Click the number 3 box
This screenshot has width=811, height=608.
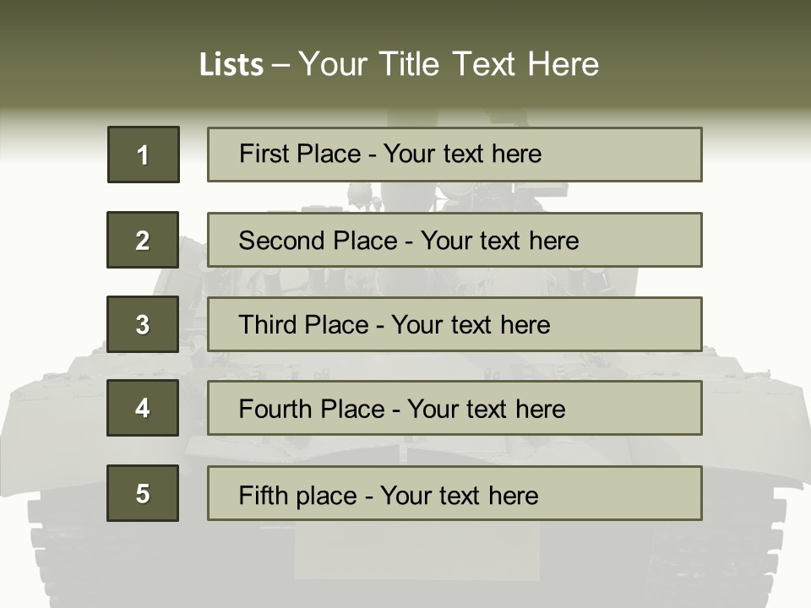pyautogui.click(x=143, y=324)
